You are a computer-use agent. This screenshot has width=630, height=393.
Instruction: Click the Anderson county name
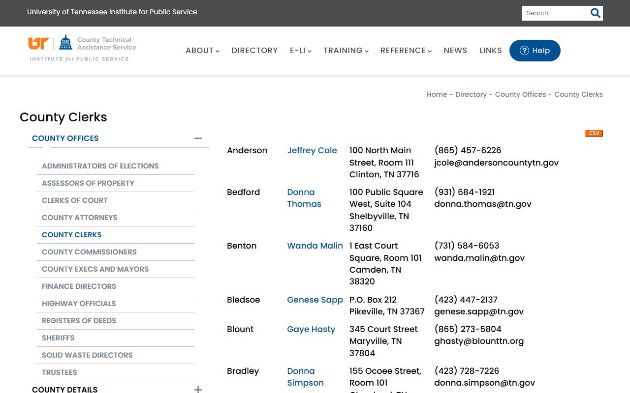tap(247, 150)
